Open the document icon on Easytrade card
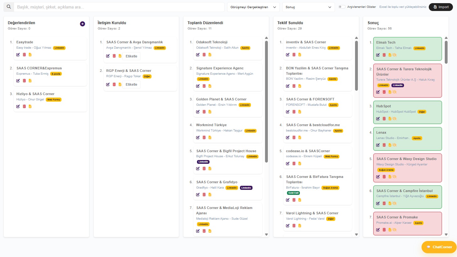 click(x=30, y=55)
